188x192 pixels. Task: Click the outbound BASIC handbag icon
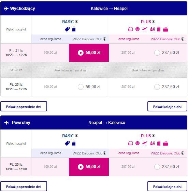(x=74, y=29)
